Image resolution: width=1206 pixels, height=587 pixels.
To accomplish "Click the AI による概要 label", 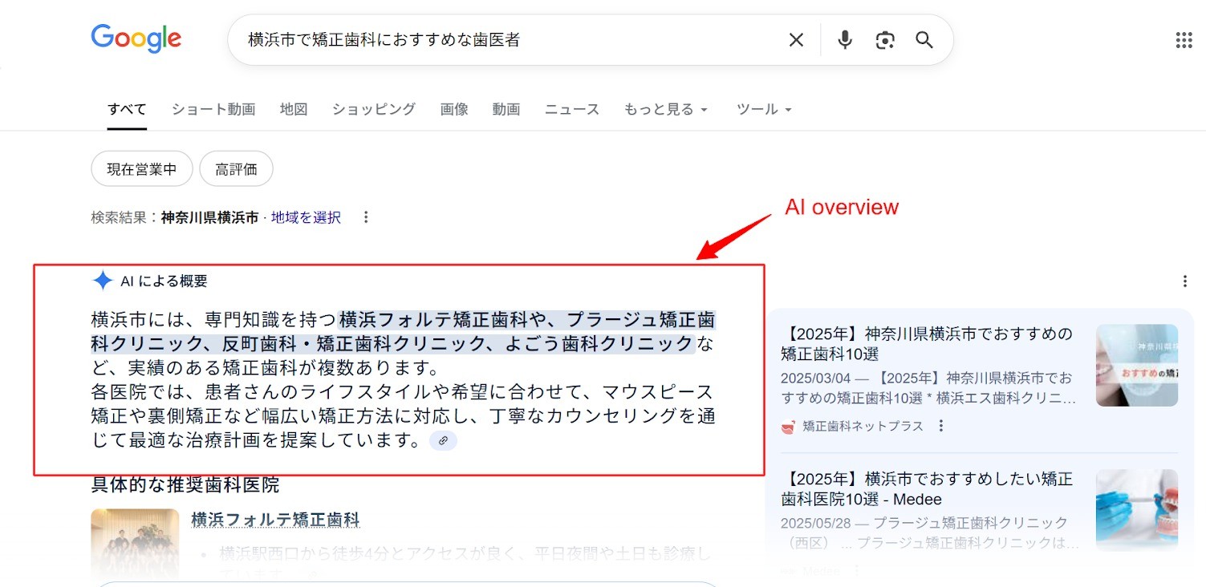I will coord(164,281).
